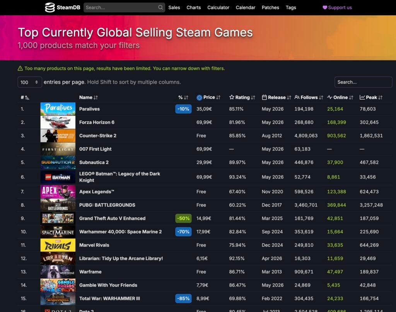Open the Charts page in the navbar

194,8
